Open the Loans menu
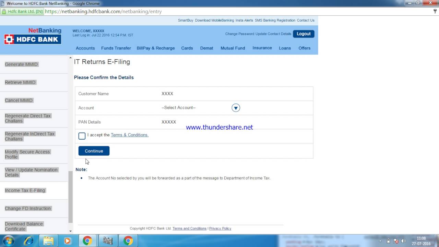Image resolution: width=439 pixels, height=247 pixels. [x=285, y=48]
